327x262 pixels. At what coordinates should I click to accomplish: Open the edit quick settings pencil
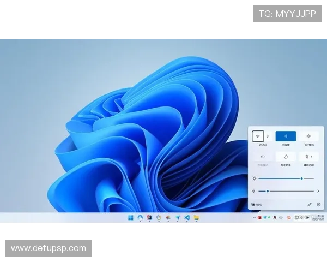310,205
